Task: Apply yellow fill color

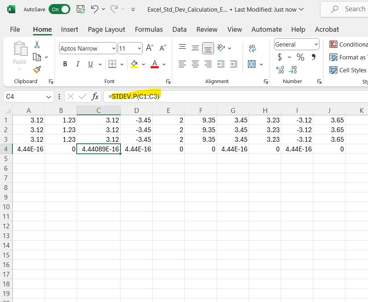Action: [x=134, y=64]
